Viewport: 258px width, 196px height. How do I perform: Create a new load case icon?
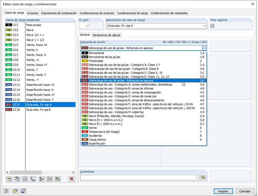[9, 179]
